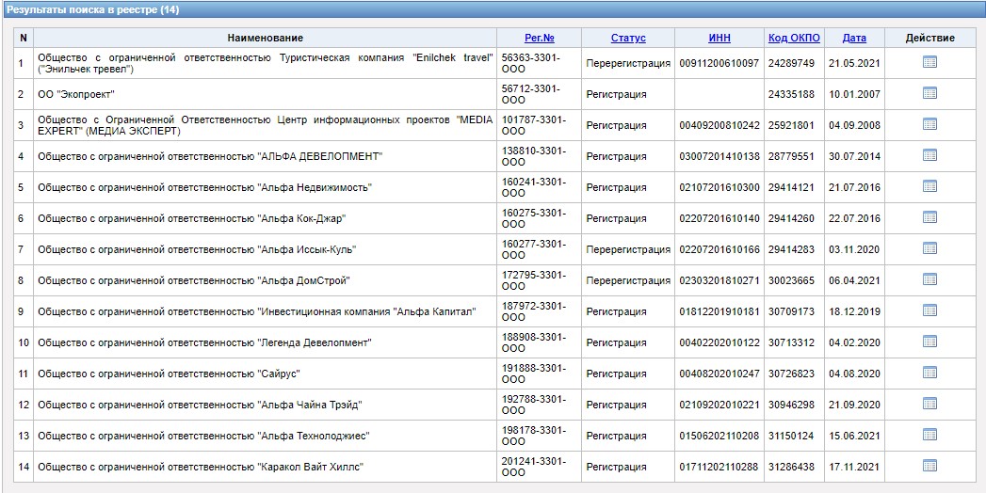Sort results by Код ОКПО header

[794, 38]
